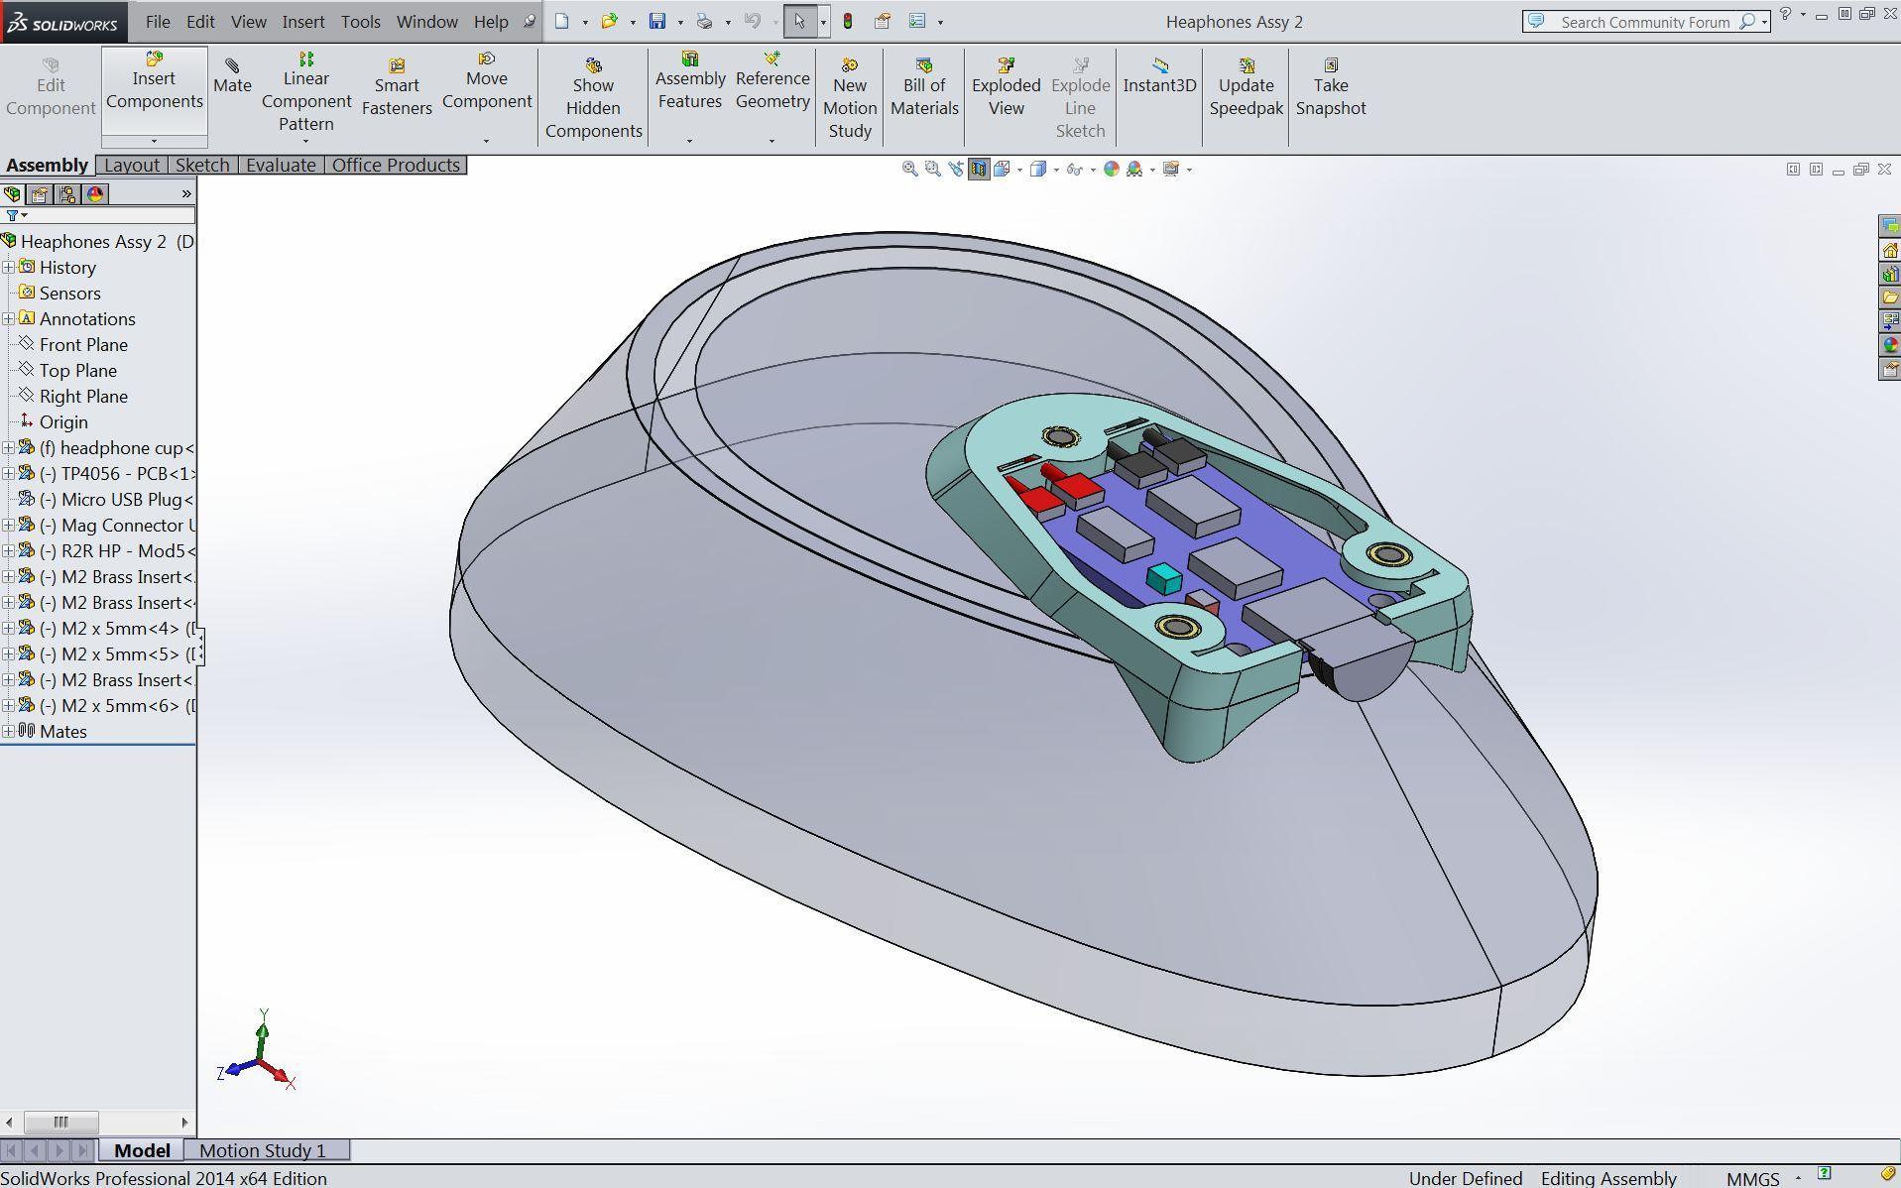This screenshot has width=1901, height=1188.
Task: Create an Exploded View
Action: 1006,87
